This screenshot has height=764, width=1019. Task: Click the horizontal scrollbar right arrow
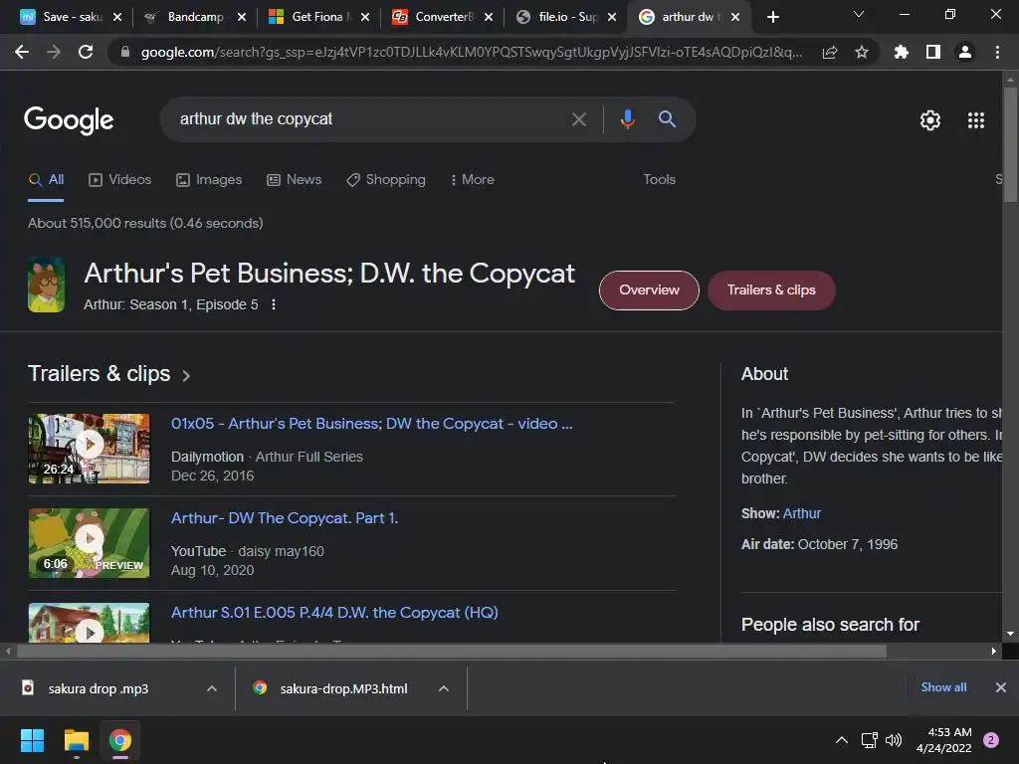[994, 651]
